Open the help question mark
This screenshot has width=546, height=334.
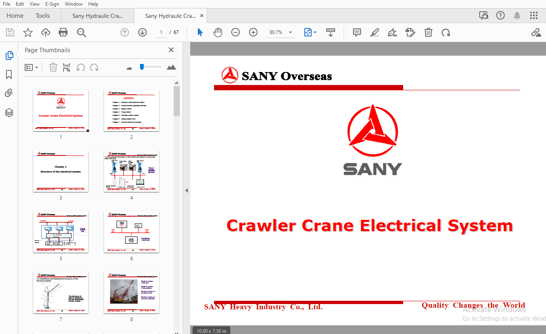[x=501, y=16]
